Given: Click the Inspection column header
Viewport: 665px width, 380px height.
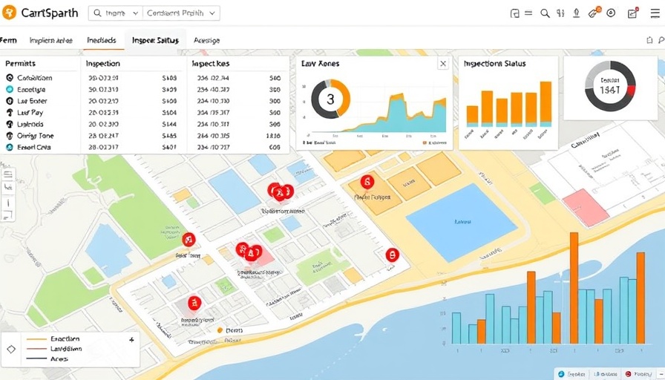Looking at the screenshot, I should pos(103,64).
